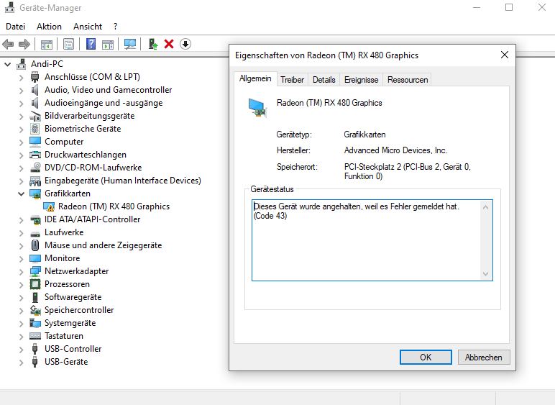The image size is (555, 405).
Task: Switch to the Treiber tab
Action: click(x=292, y=80)
